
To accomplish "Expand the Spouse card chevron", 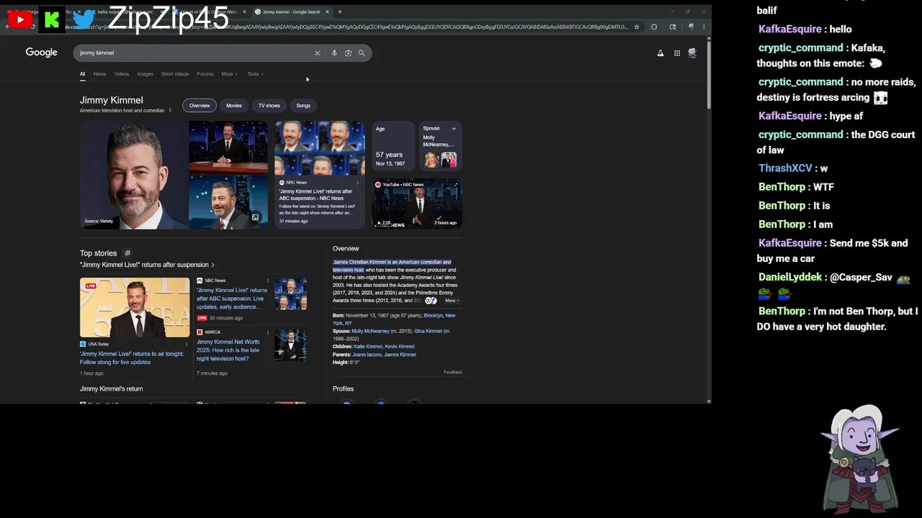I will pyautogui.click(x=454, y=129).
